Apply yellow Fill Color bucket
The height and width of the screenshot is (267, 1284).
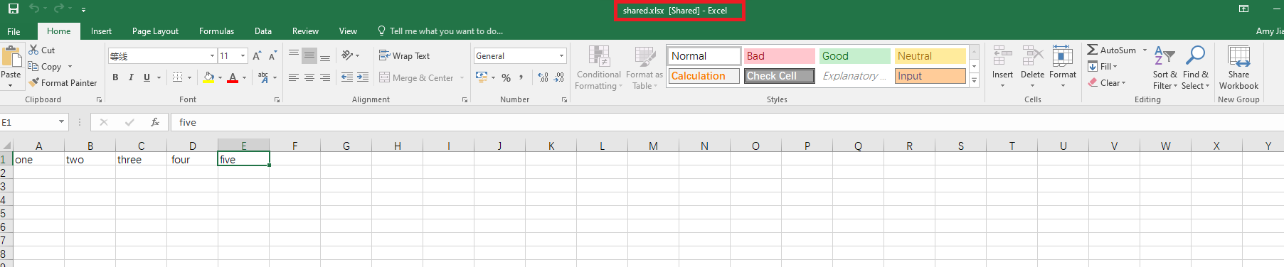tap(208, 77)
